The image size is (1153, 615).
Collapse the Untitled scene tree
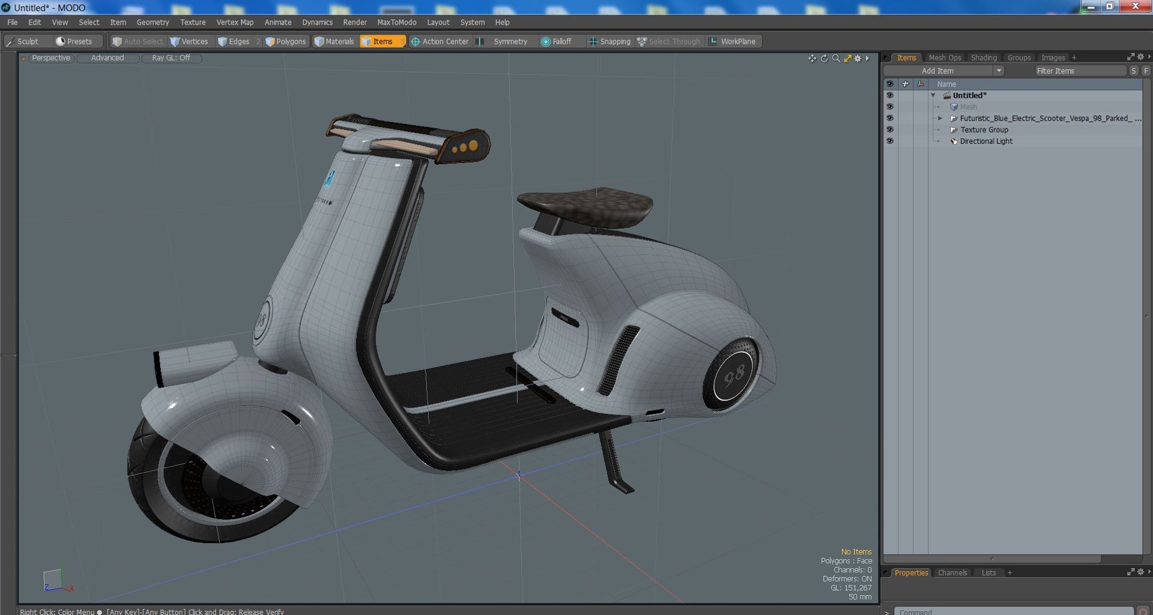933,95
